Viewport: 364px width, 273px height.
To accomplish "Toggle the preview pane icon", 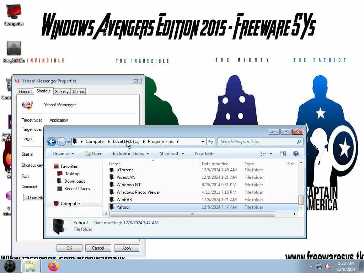I will [x=283, y=154].
